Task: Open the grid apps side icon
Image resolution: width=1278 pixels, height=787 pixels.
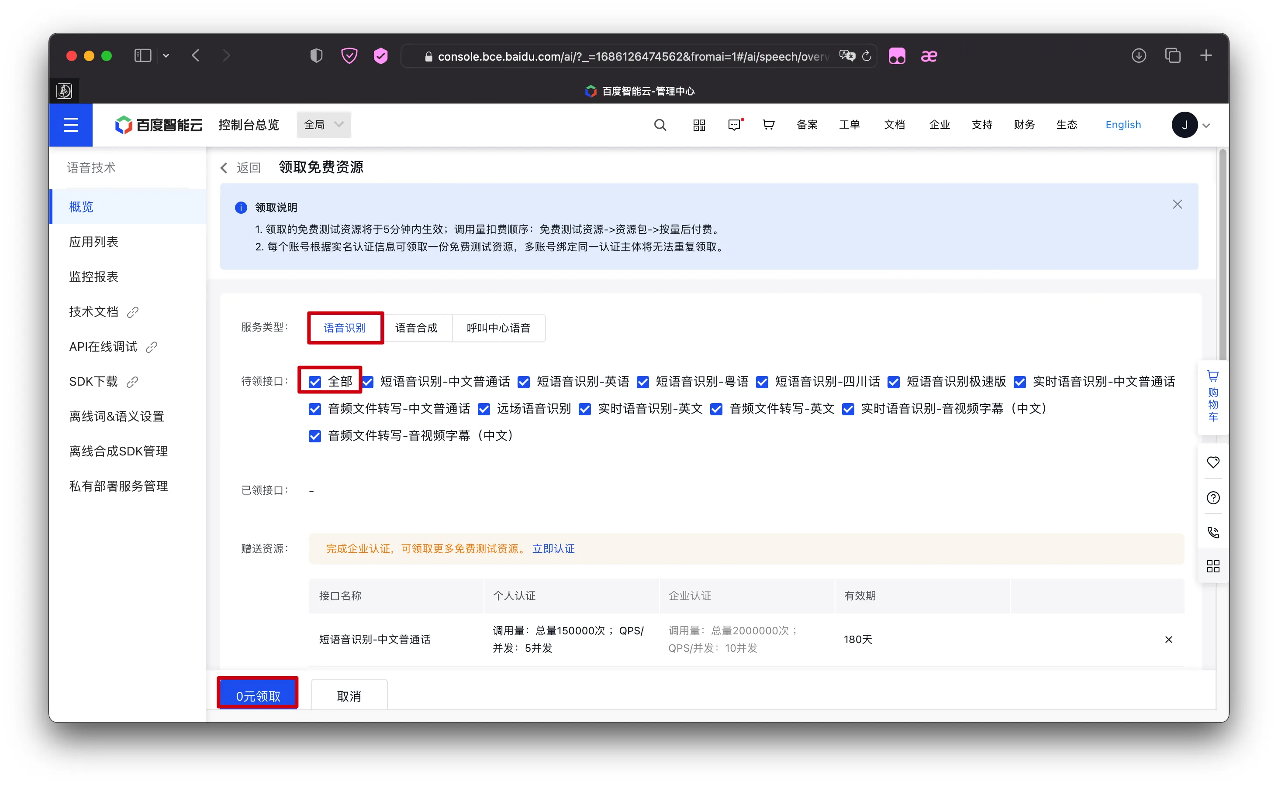Action: 1213,566
